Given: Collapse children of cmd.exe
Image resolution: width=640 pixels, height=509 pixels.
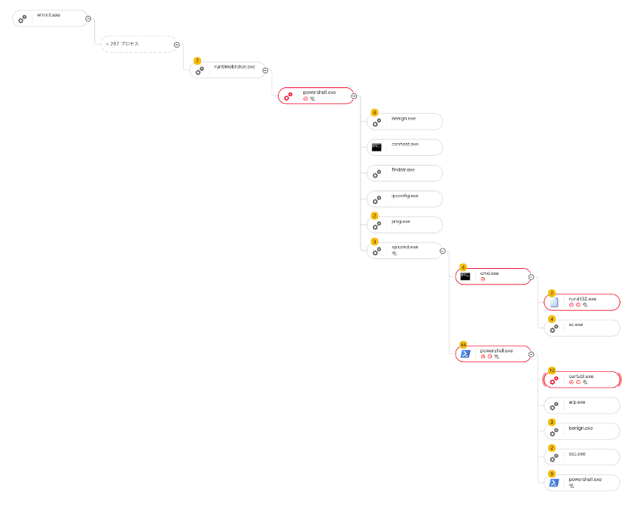Looking at the screenshot, I should tap(532, 276).
